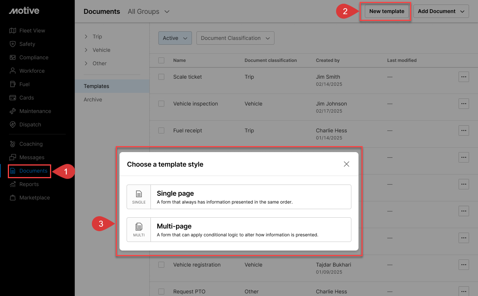Click the Reports chart icon
478x296 pixels.
click(13, 184)
